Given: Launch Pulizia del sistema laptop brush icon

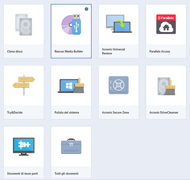Looking at the screenshot, I should pyautogui.click(x=71, y=85).
